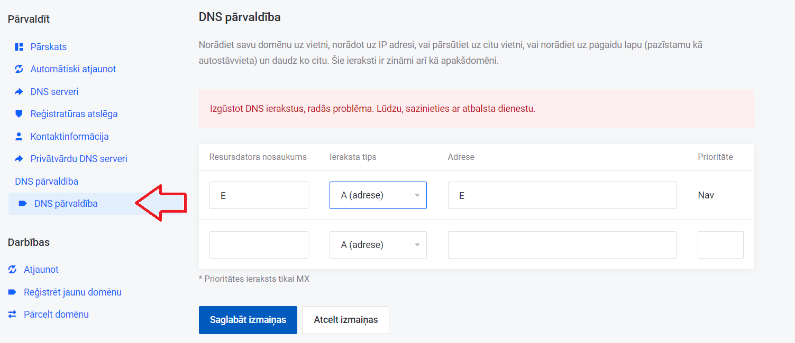The height and width of the screenshot is (343, 795).
Task: Open the Kontaktinformācija sidebar entry
Action: pos(69,137)
